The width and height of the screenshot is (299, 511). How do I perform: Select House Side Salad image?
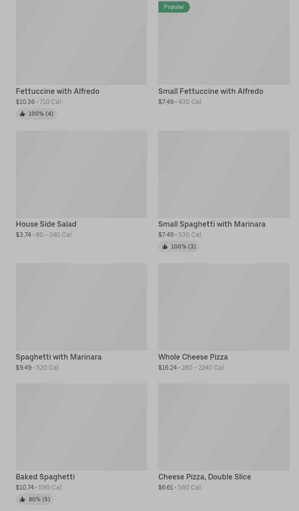point(81,174)
